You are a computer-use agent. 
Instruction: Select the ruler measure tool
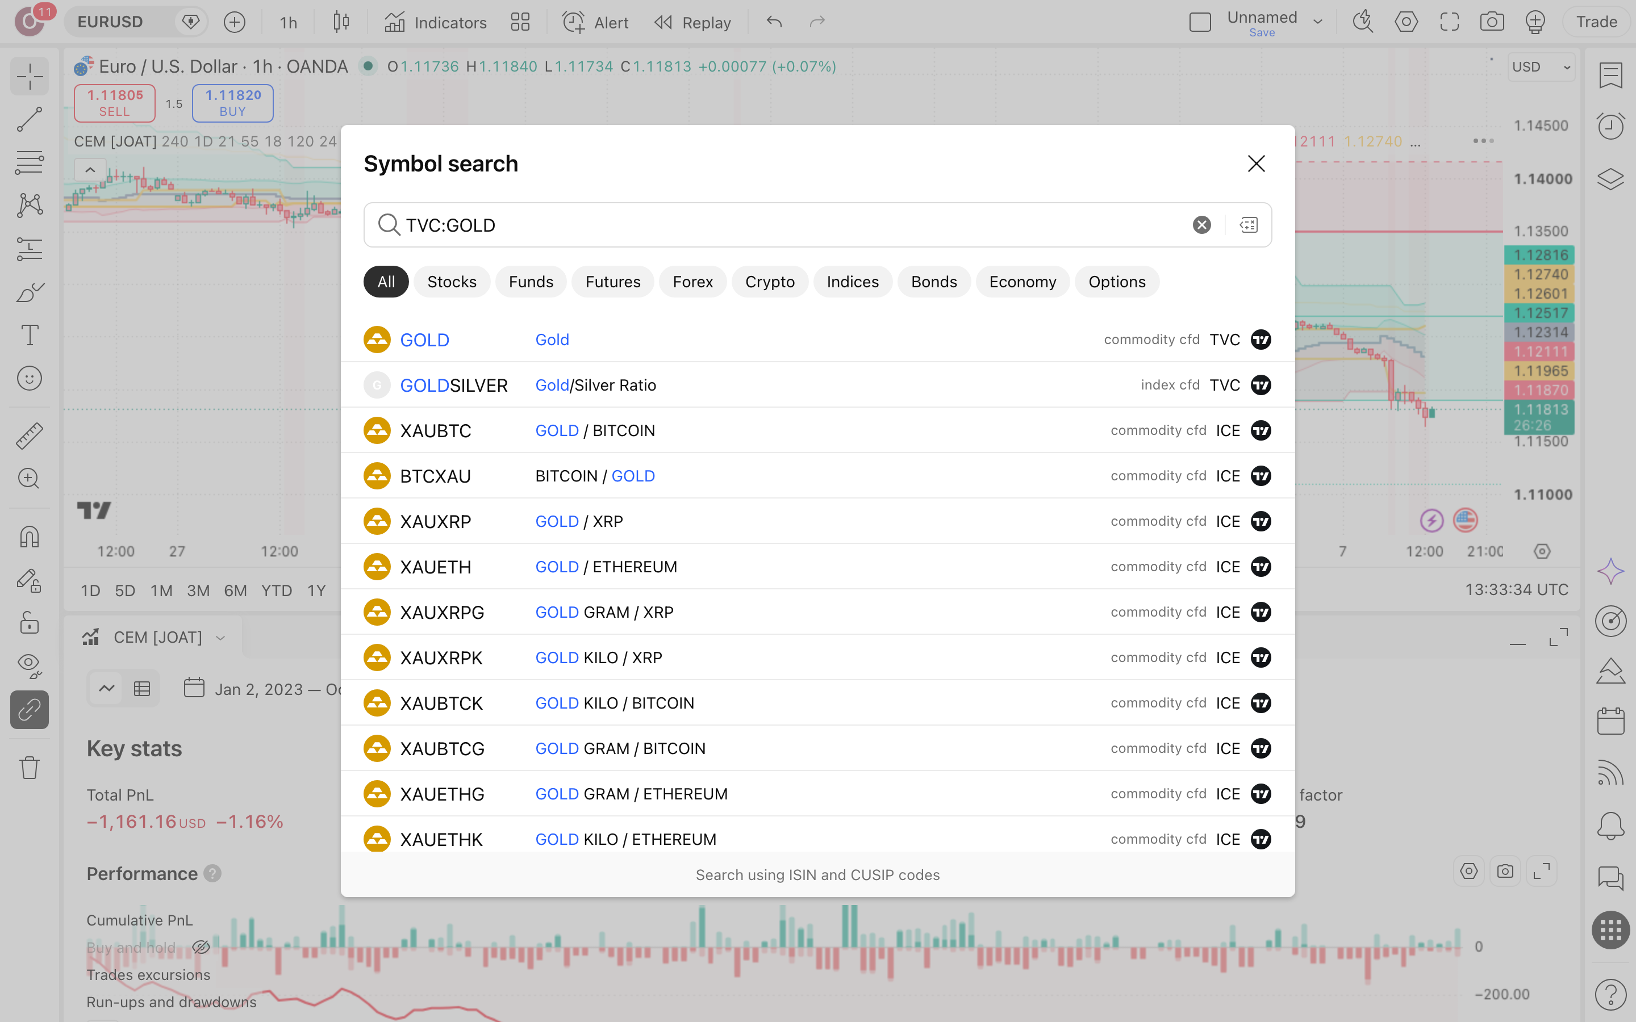pyautogui.click(x=29, y=436)
